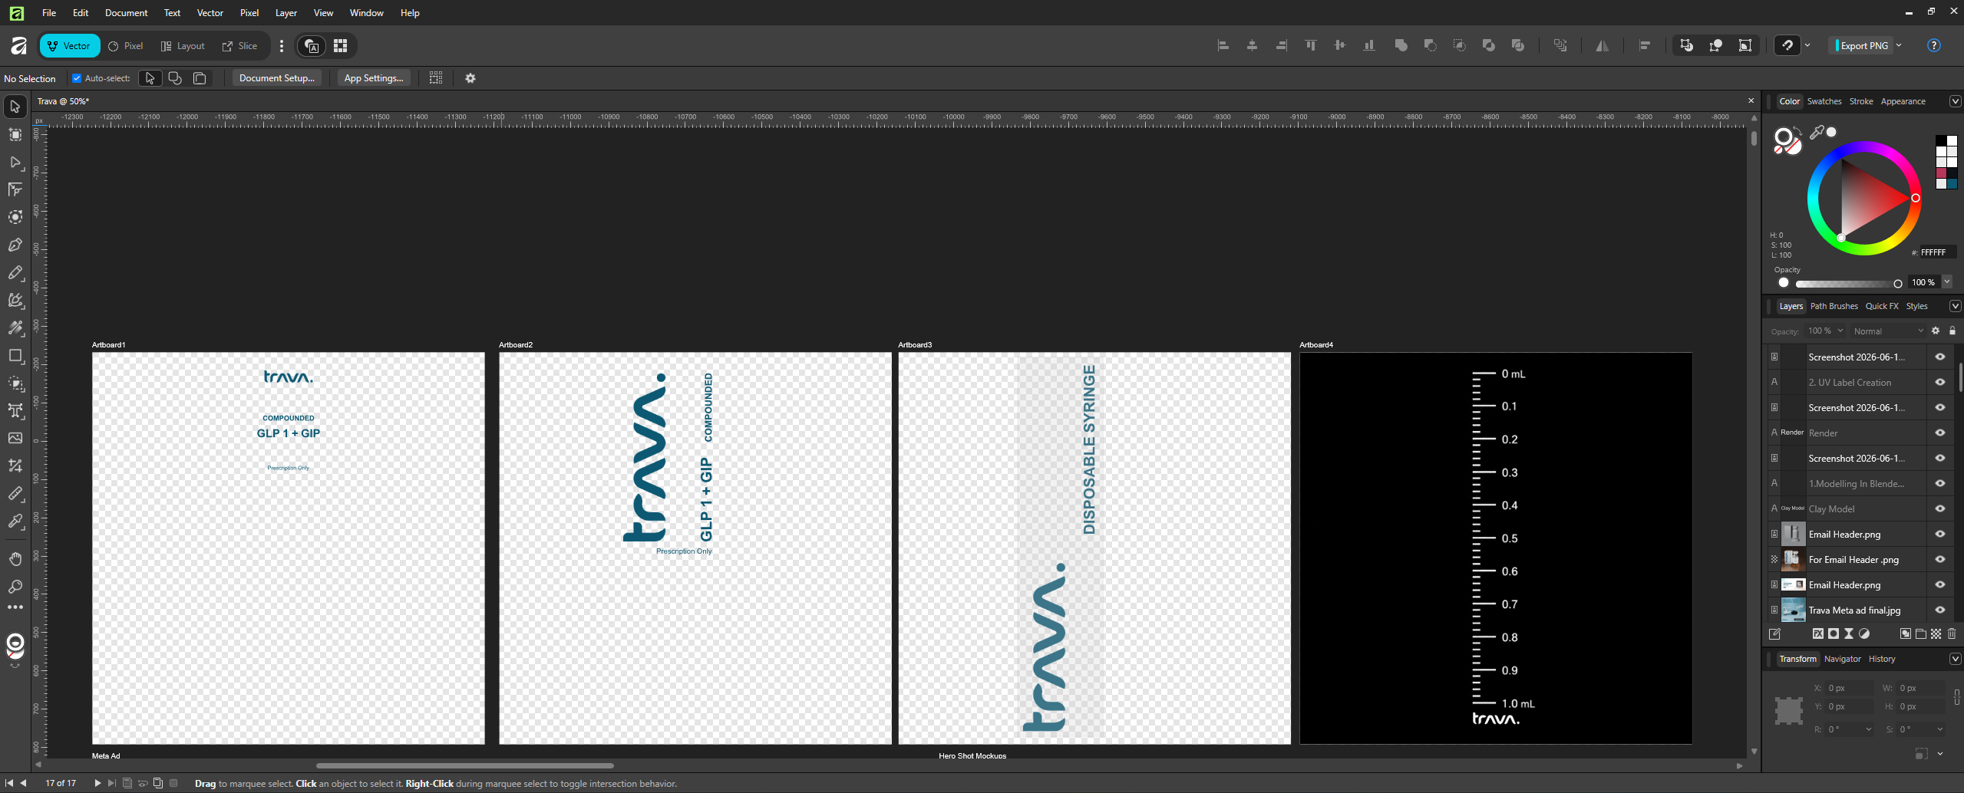Hide the Clay Model layer

[1940, 509]
